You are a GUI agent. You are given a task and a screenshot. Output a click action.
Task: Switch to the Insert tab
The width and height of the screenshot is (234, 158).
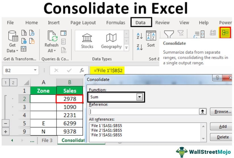(54, 23)
